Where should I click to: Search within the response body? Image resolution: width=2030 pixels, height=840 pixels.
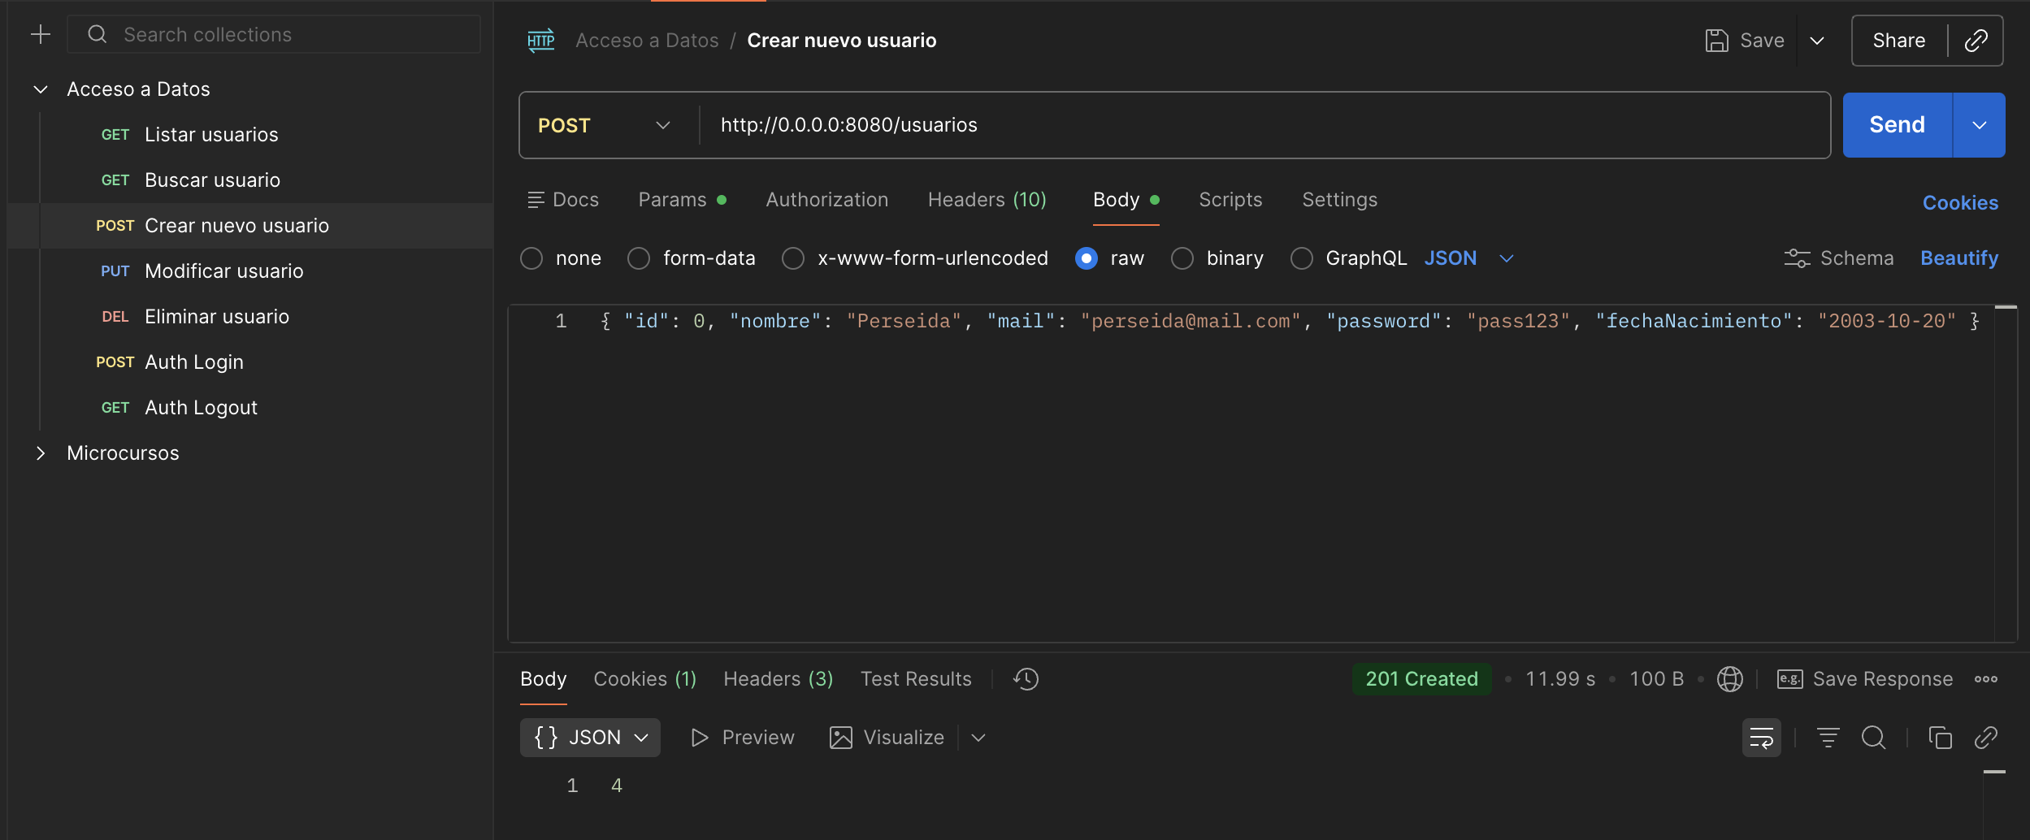coord(1874,738)
